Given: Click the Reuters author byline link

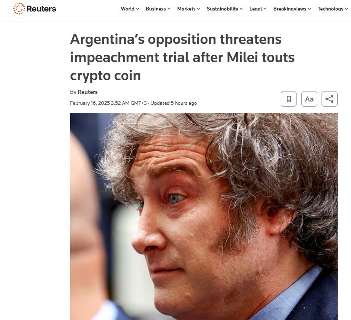Looking at the screenshot, I should pos(88,92).
